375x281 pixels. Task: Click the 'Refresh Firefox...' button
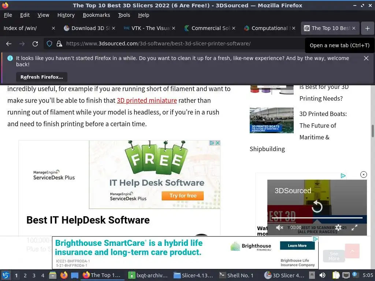[42, 77]
